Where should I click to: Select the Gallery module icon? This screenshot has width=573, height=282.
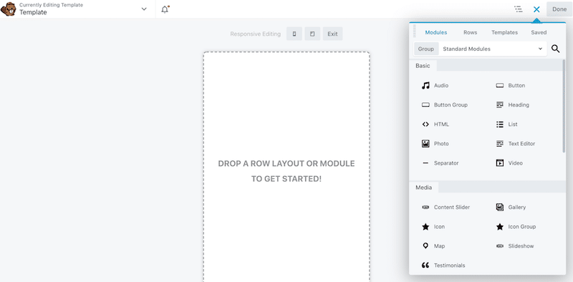pos(500,207)
